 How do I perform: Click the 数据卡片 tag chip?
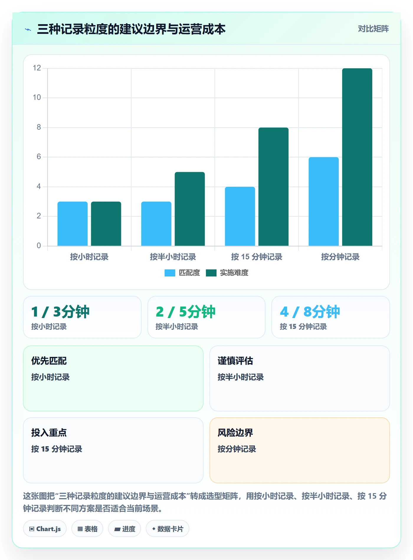click(x=168, y=529)
